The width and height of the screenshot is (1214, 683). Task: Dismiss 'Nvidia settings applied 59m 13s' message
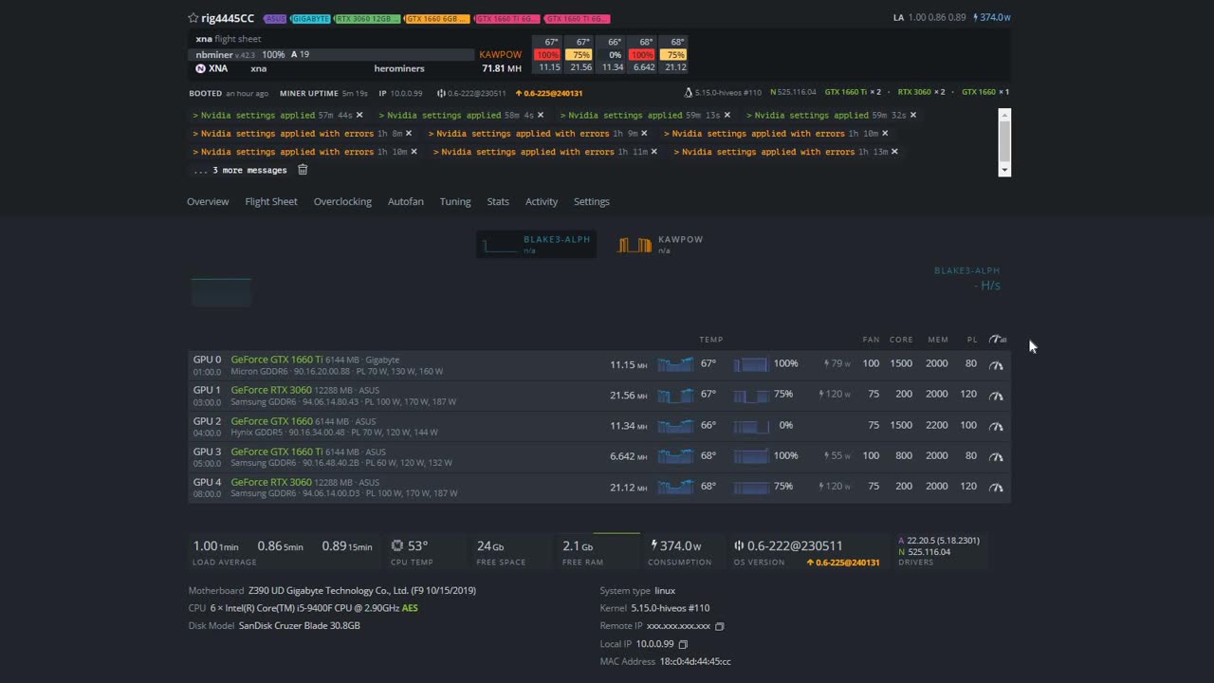click(727, 115)
